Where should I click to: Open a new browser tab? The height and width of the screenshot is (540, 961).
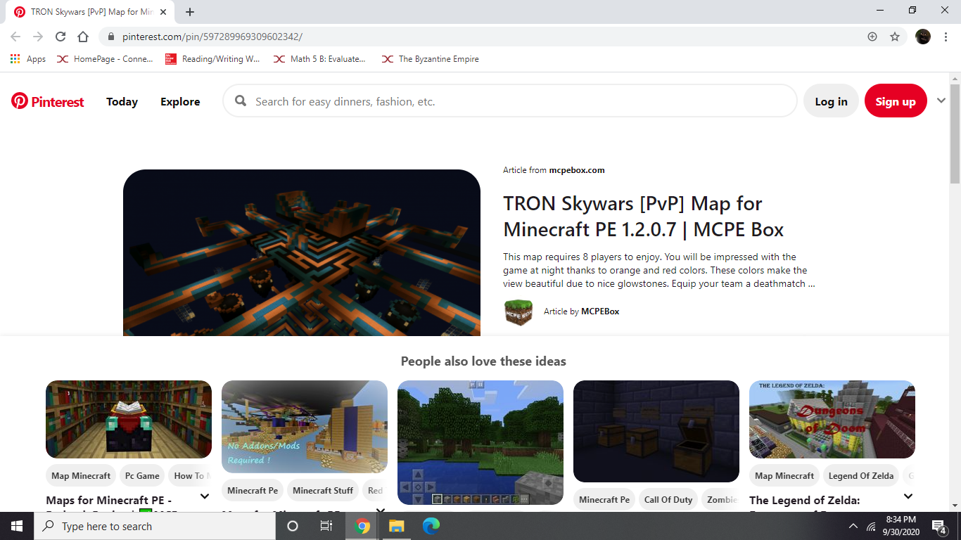pyautogui.click(x=190, y=12)
